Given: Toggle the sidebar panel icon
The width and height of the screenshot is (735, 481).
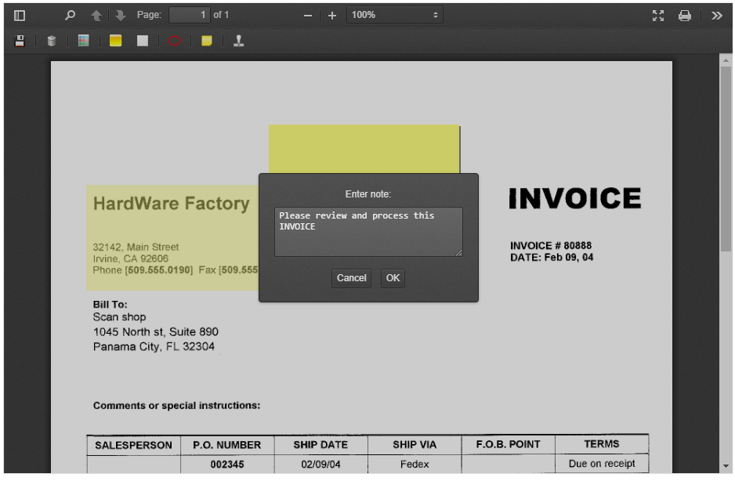Looking at the screenshot, I should point(20,16).
